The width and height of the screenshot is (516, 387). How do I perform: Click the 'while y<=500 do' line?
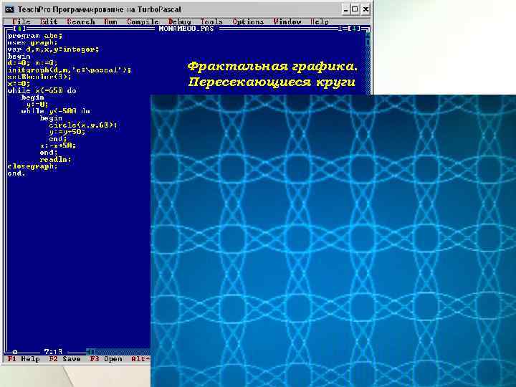[x=56, y=111]
